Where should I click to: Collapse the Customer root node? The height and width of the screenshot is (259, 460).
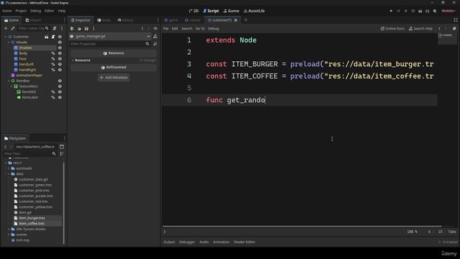[x=6, y=37]
